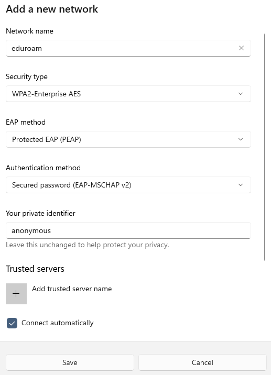
Task: Click the Security type chevron arrow
Action: click(241, 94)
